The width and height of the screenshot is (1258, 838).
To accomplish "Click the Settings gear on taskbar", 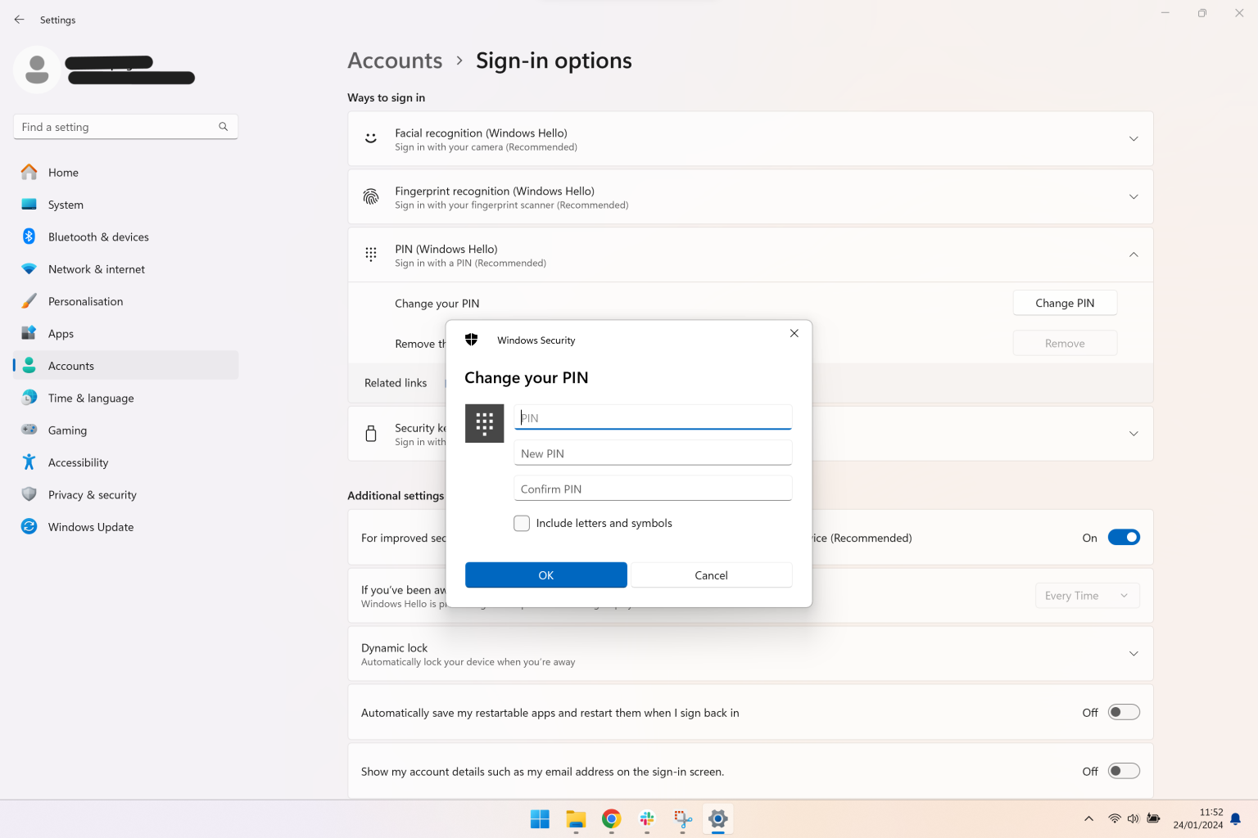I will (718, 819).
